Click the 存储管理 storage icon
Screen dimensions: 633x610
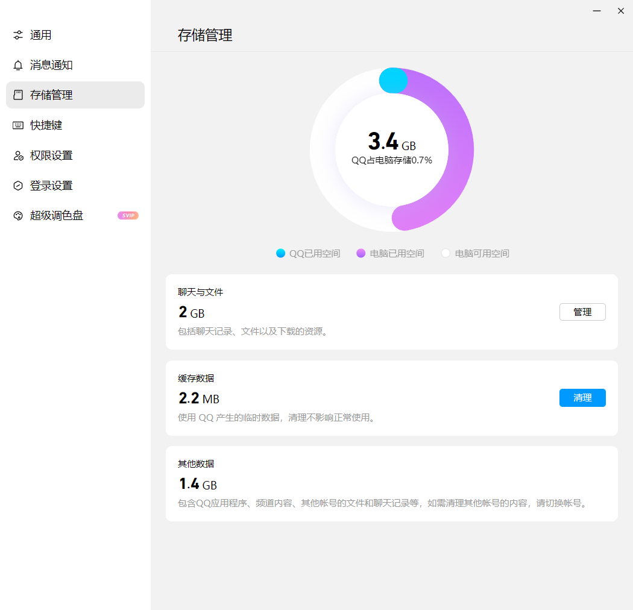[17, 95]
